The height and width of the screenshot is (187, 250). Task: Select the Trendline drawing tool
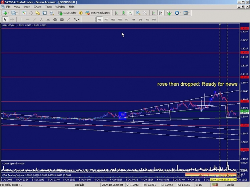[34, 20]
